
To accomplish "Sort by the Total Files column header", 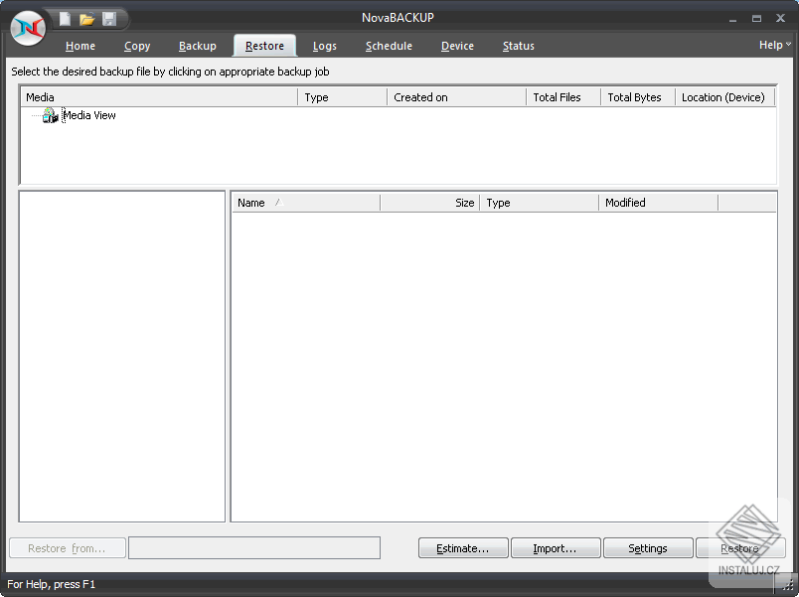I will tap(563, 97).
